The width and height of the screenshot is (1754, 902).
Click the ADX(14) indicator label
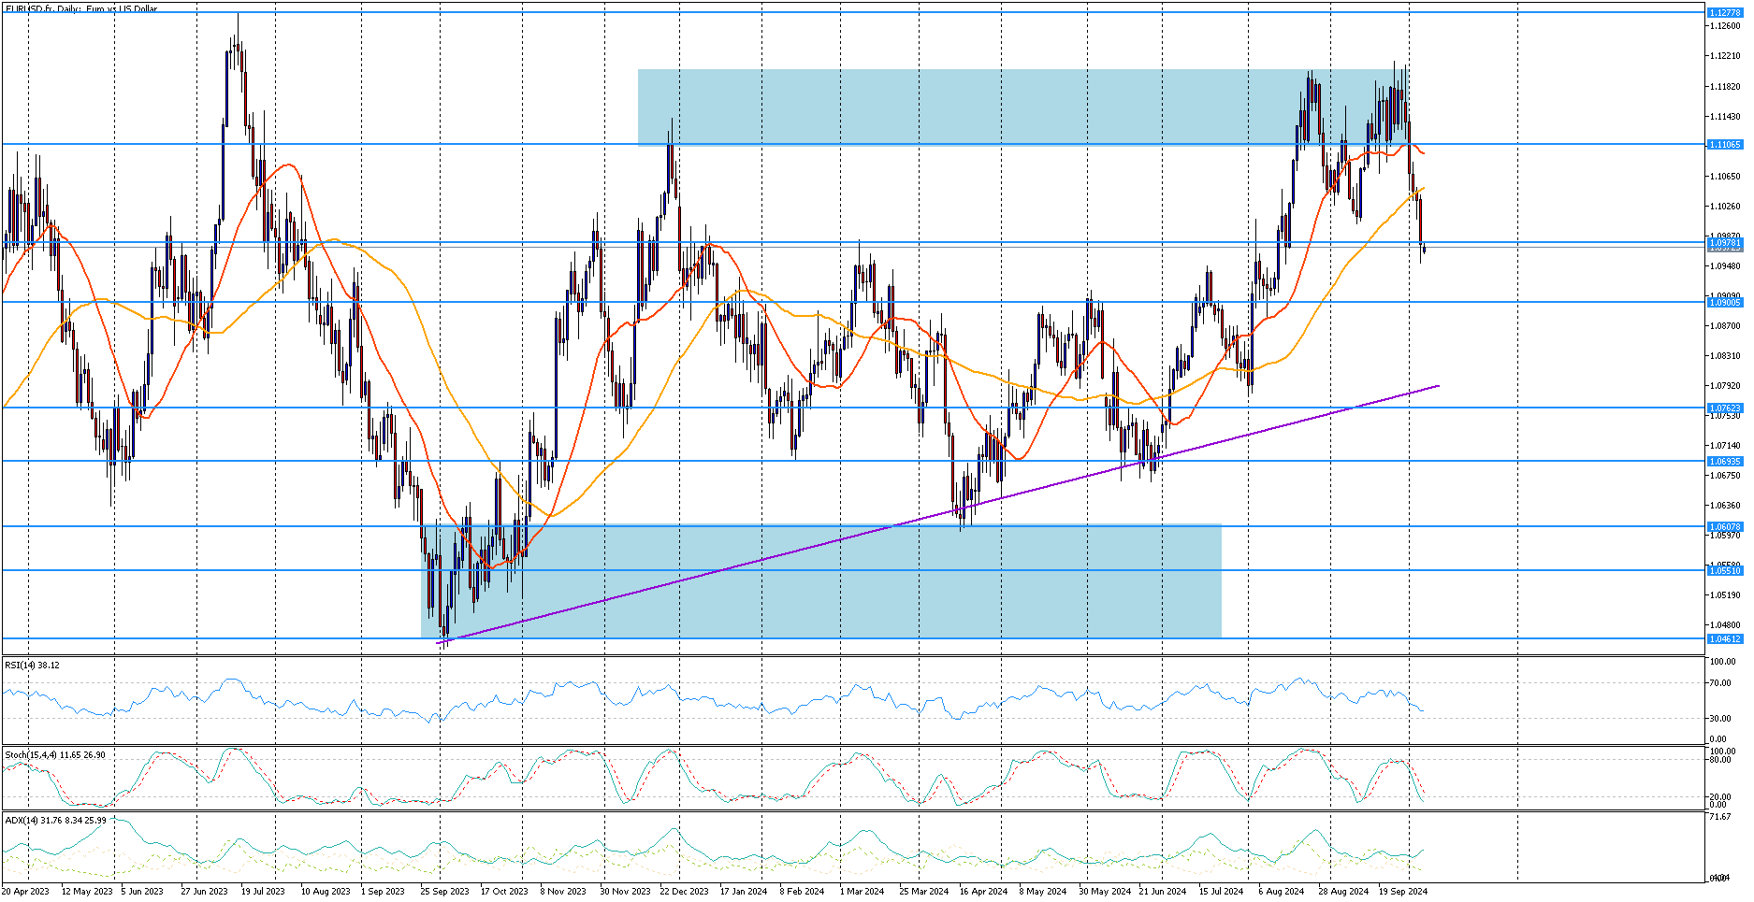[55, 820]
